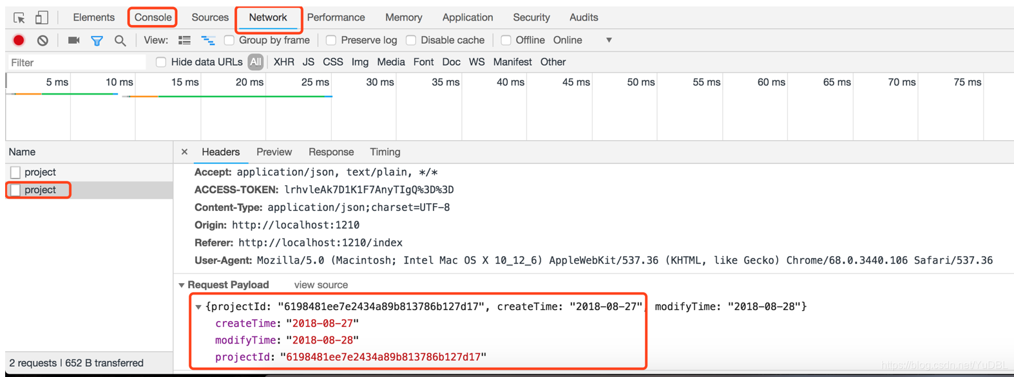Screen dimensions: 1014x377
Task: Switch to the Application tab
Action: click(468, 17)
